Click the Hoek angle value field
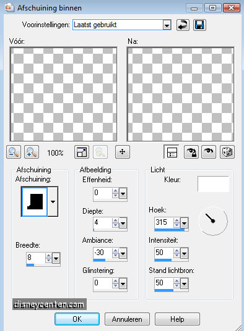Screen dimensions: 244x331 (x=163, y=222)
